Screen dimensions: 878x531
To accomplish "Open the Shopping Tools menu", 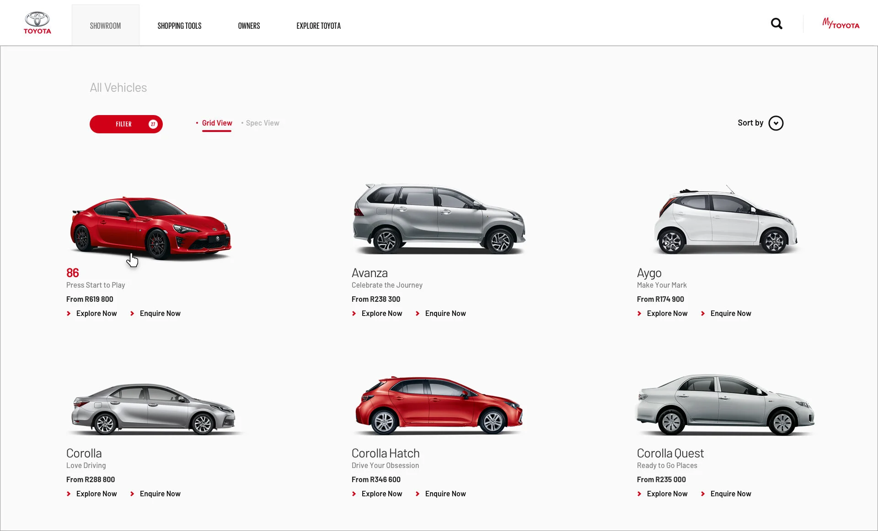I will pos(179,26).
